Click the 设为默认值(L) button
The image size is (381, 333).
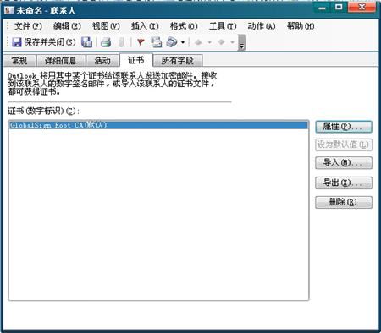tap(344, 145)
